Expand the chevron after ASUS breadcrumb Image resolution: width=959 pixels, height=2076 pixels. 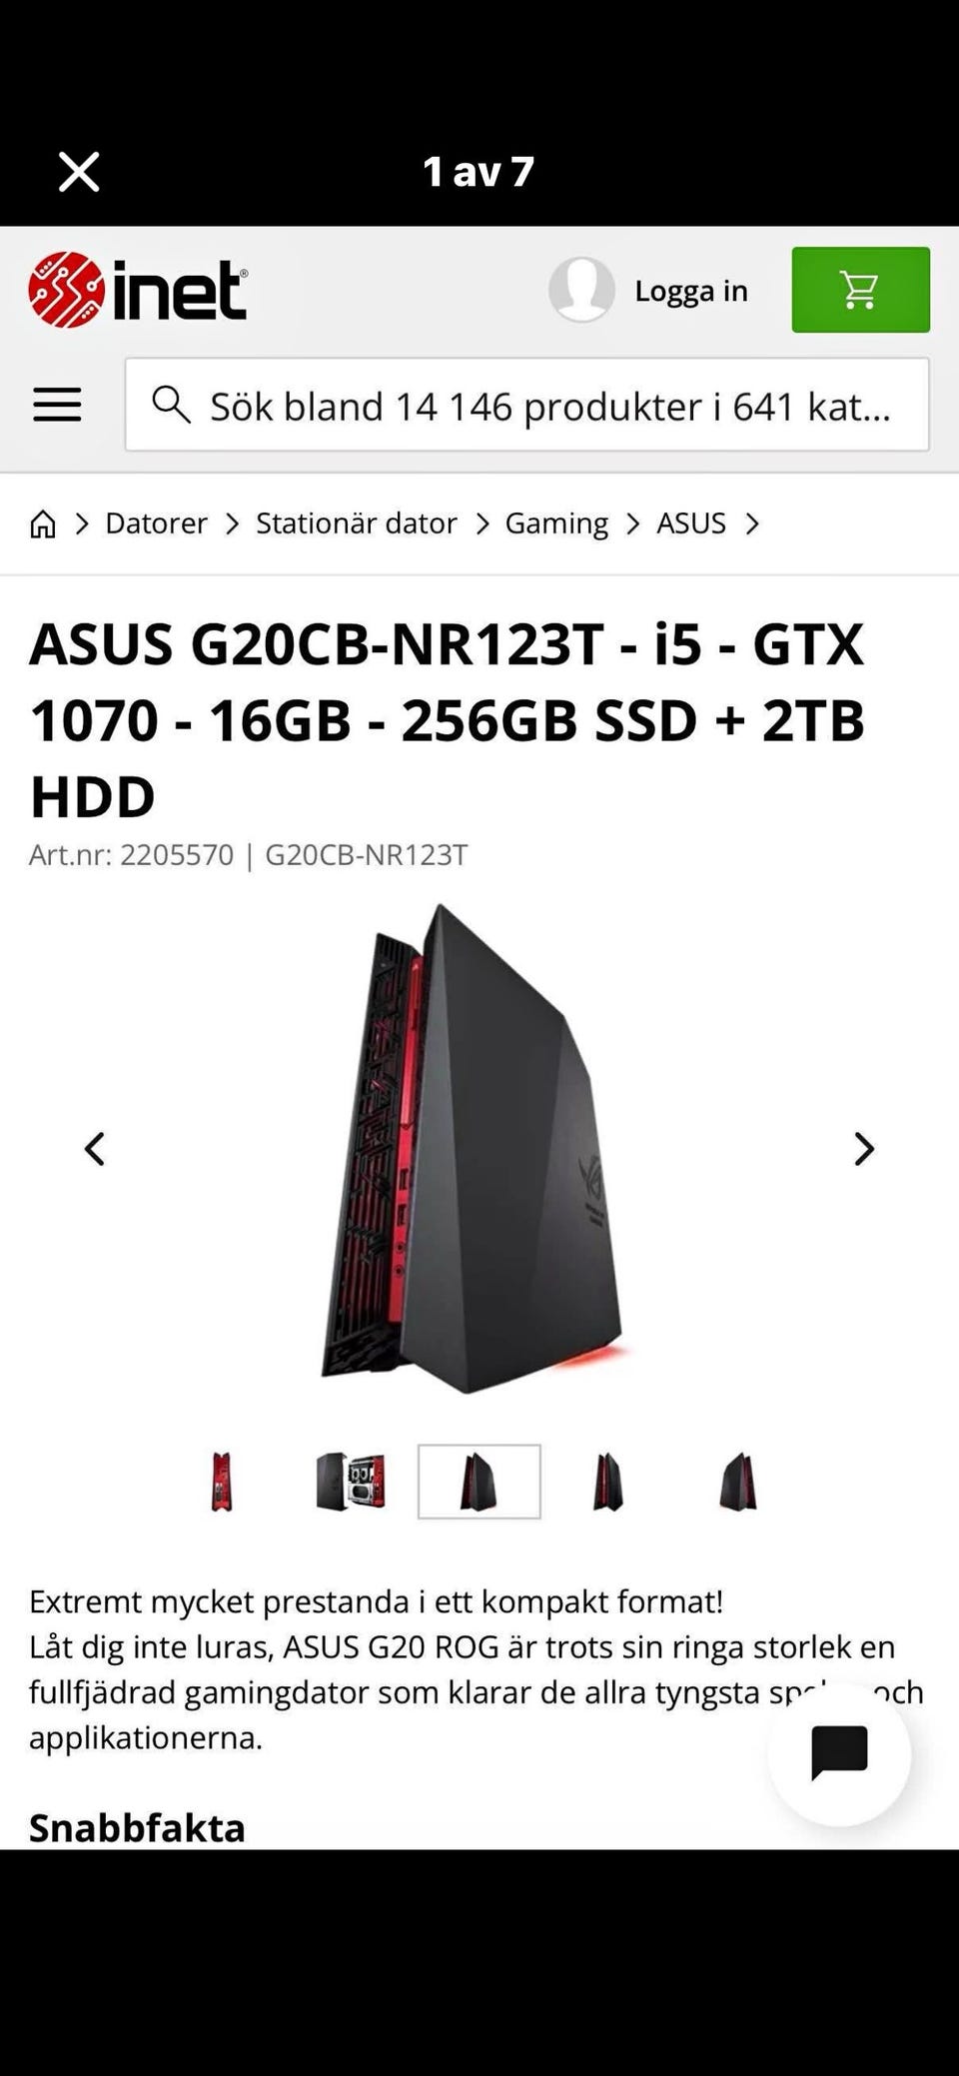click(752, 523)
